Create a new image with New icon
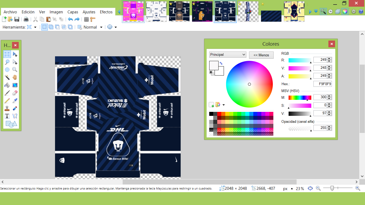Image resolution: width=365 pixels, height=205 pixels. 4,19
